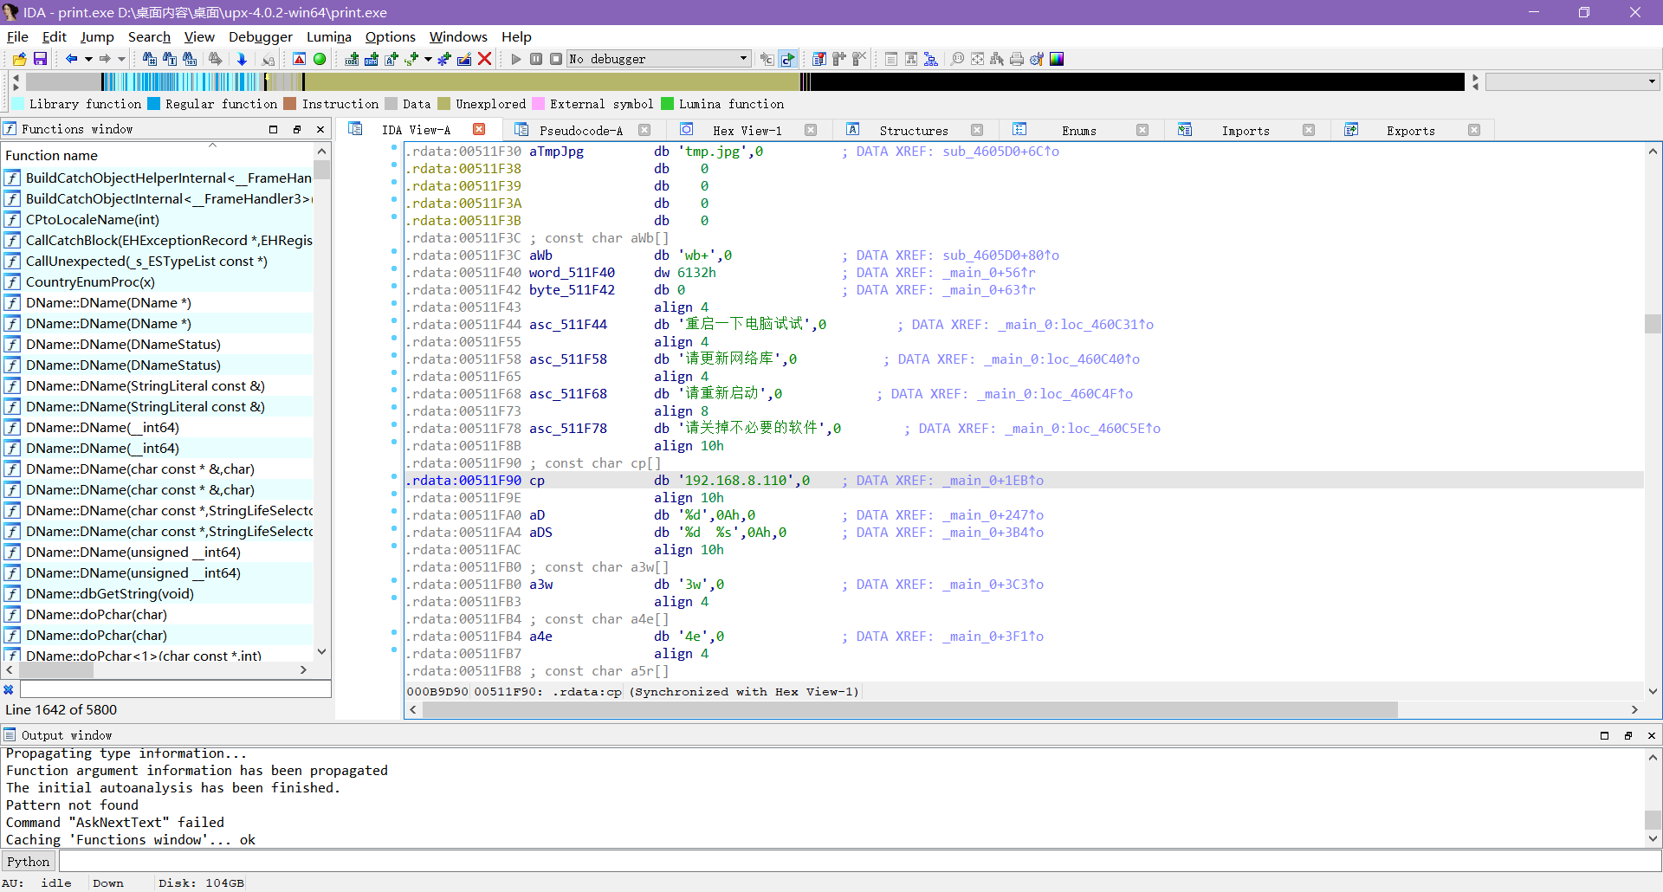The image size is (1663, 892).
Task: Click the convert to data icon
Action: click(x=372, y=59)
